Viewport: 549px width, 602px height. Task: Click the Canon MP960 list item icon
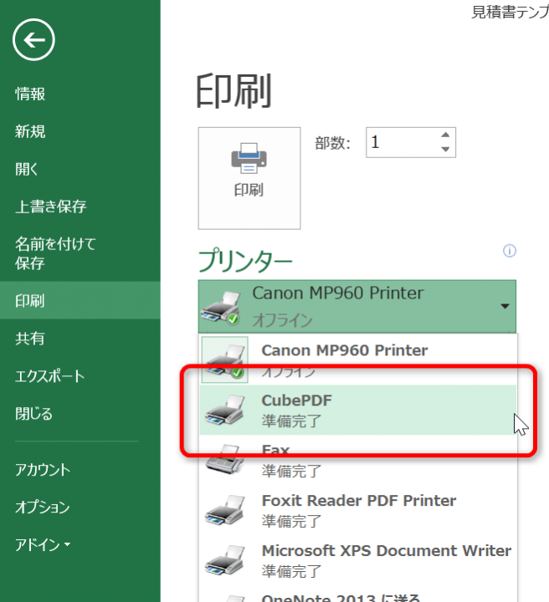pyautogui.click(x=225, y=360)
